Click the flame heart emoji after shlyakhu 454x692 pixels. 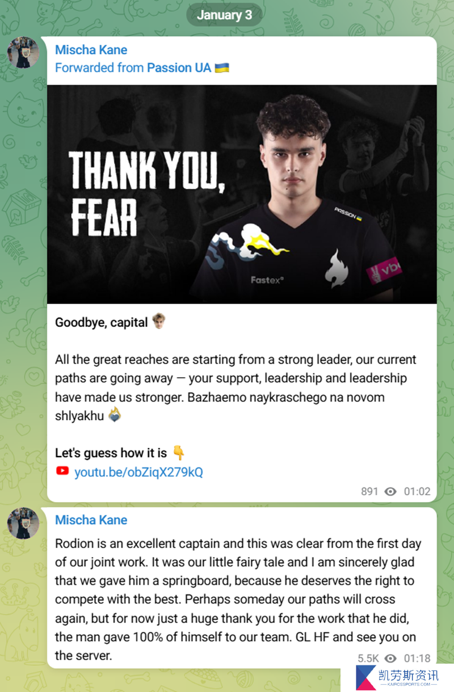click(x=115, y=415)
